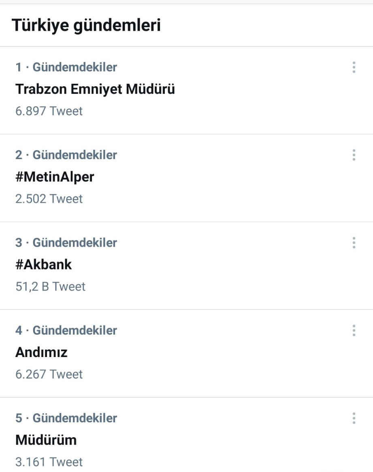Open the Müdürüm trending topic
The height and width of the screenshot is (472, 373).
click(46, 440)
